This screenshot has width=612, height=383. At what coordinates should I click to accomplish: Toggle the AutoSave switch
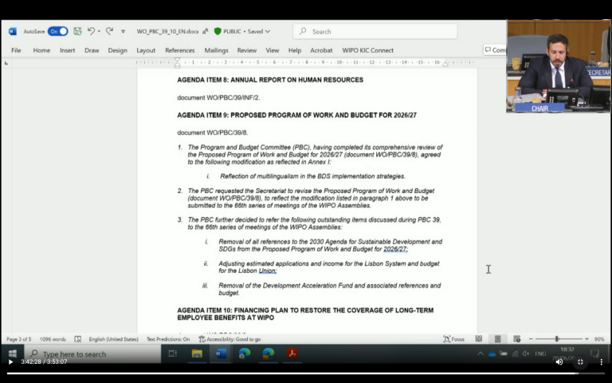tap(57, 31)
